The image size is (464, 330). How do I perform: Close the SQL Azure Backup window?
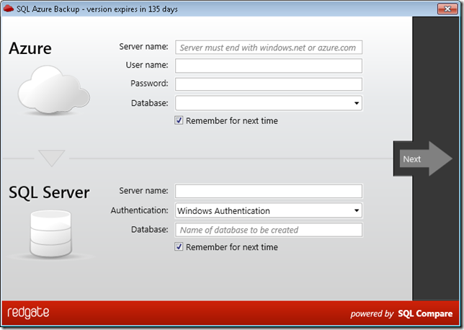click(447, 9)
